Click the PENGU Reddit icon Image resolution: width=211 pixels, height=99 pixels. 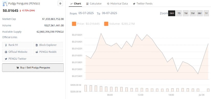pos(37,52)
